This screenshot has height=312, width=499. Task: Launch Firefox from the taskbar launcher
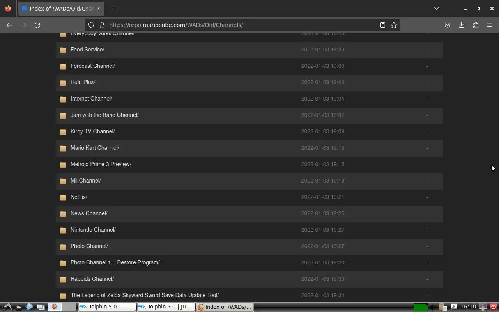[54, 307]
